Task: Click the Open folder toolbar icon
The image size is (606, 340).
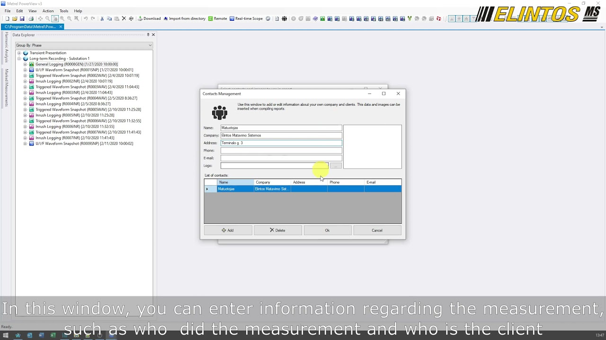Action: [x=15, y=18]
